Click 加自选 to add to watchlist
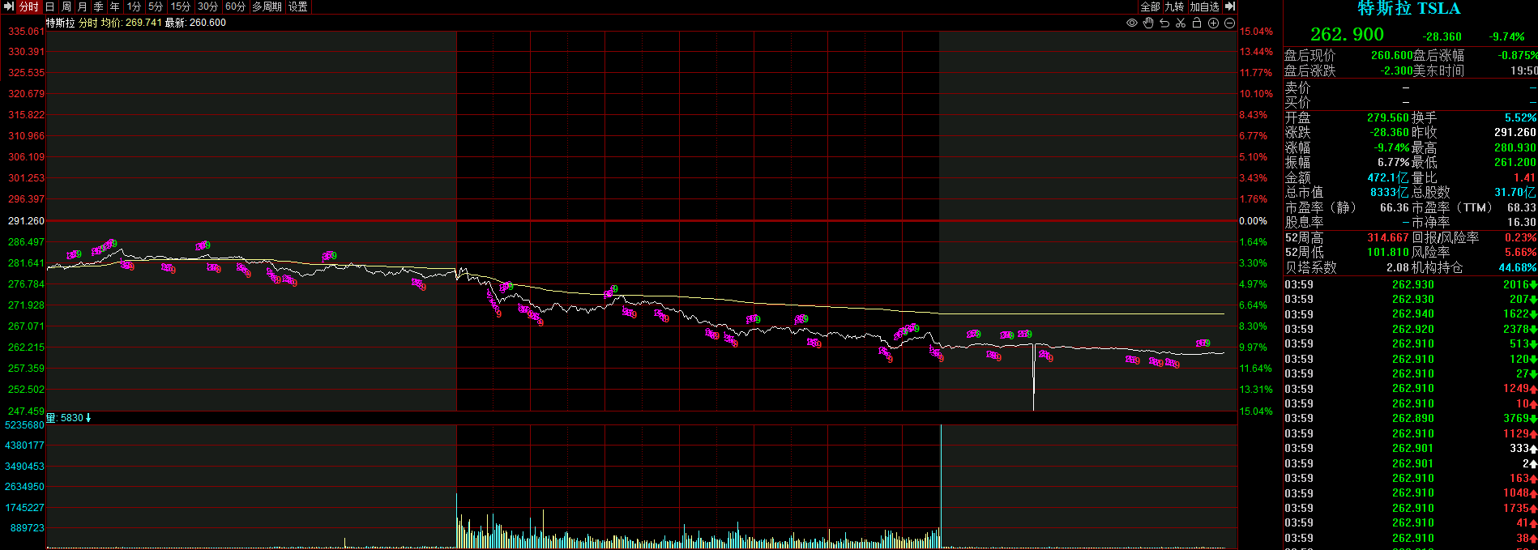Image resolution: width=1538 pixels, height=550 pixels. (1204, 6)
